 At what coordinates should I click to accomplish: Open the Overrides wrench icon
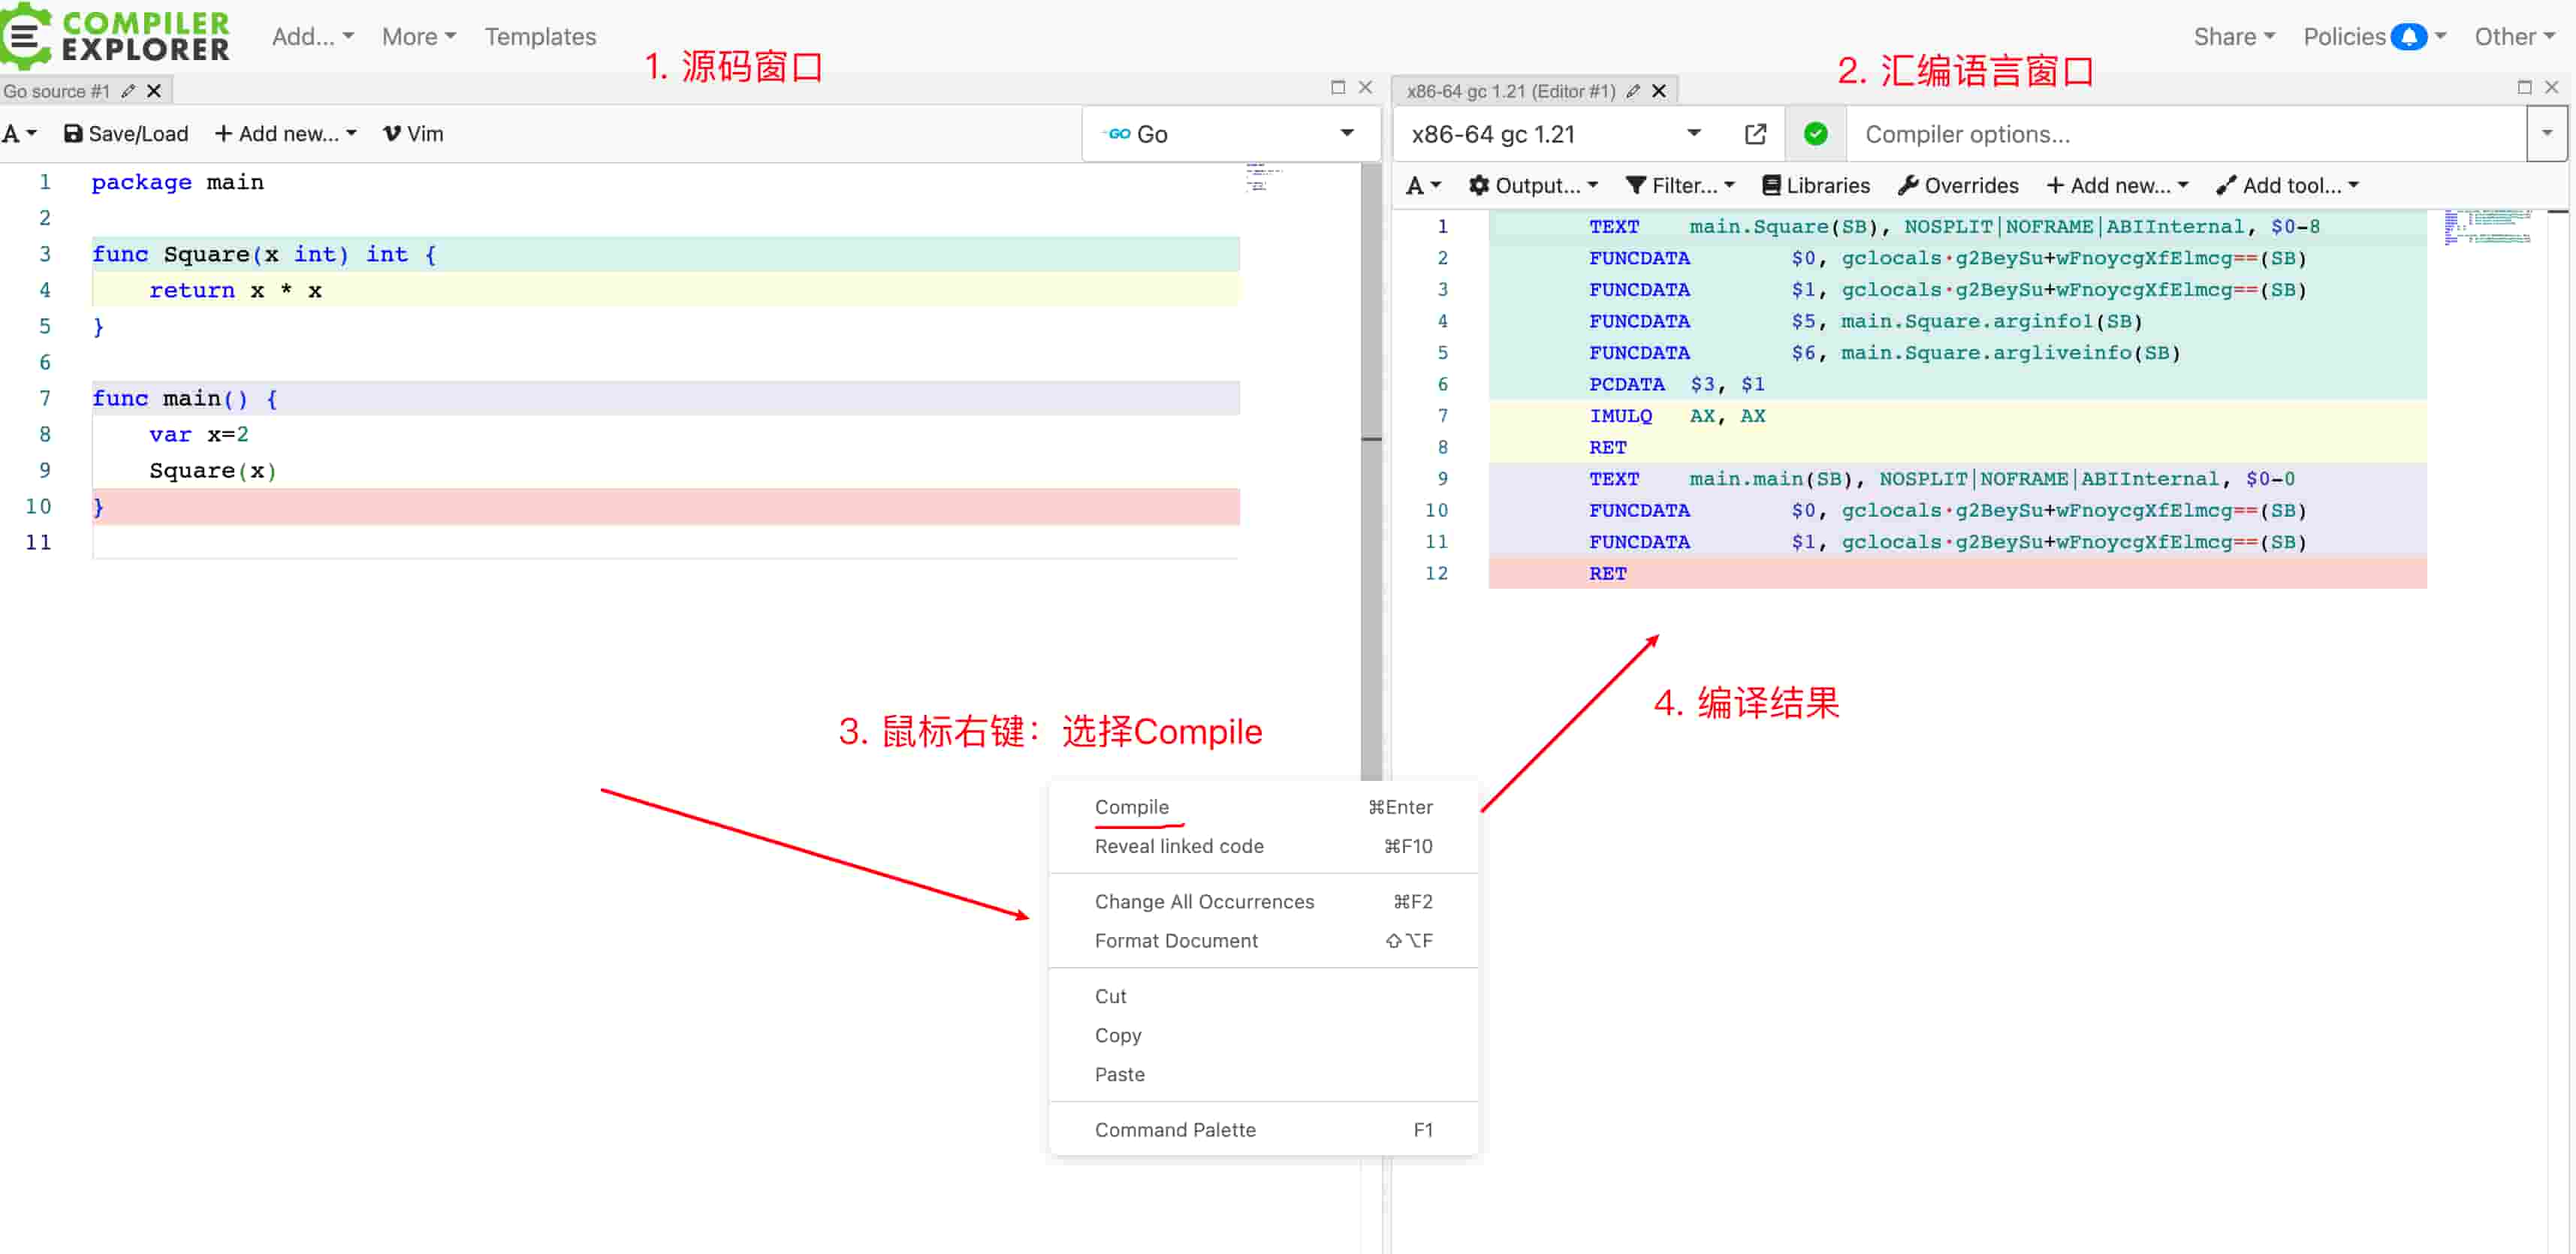tap(1908, 185)
